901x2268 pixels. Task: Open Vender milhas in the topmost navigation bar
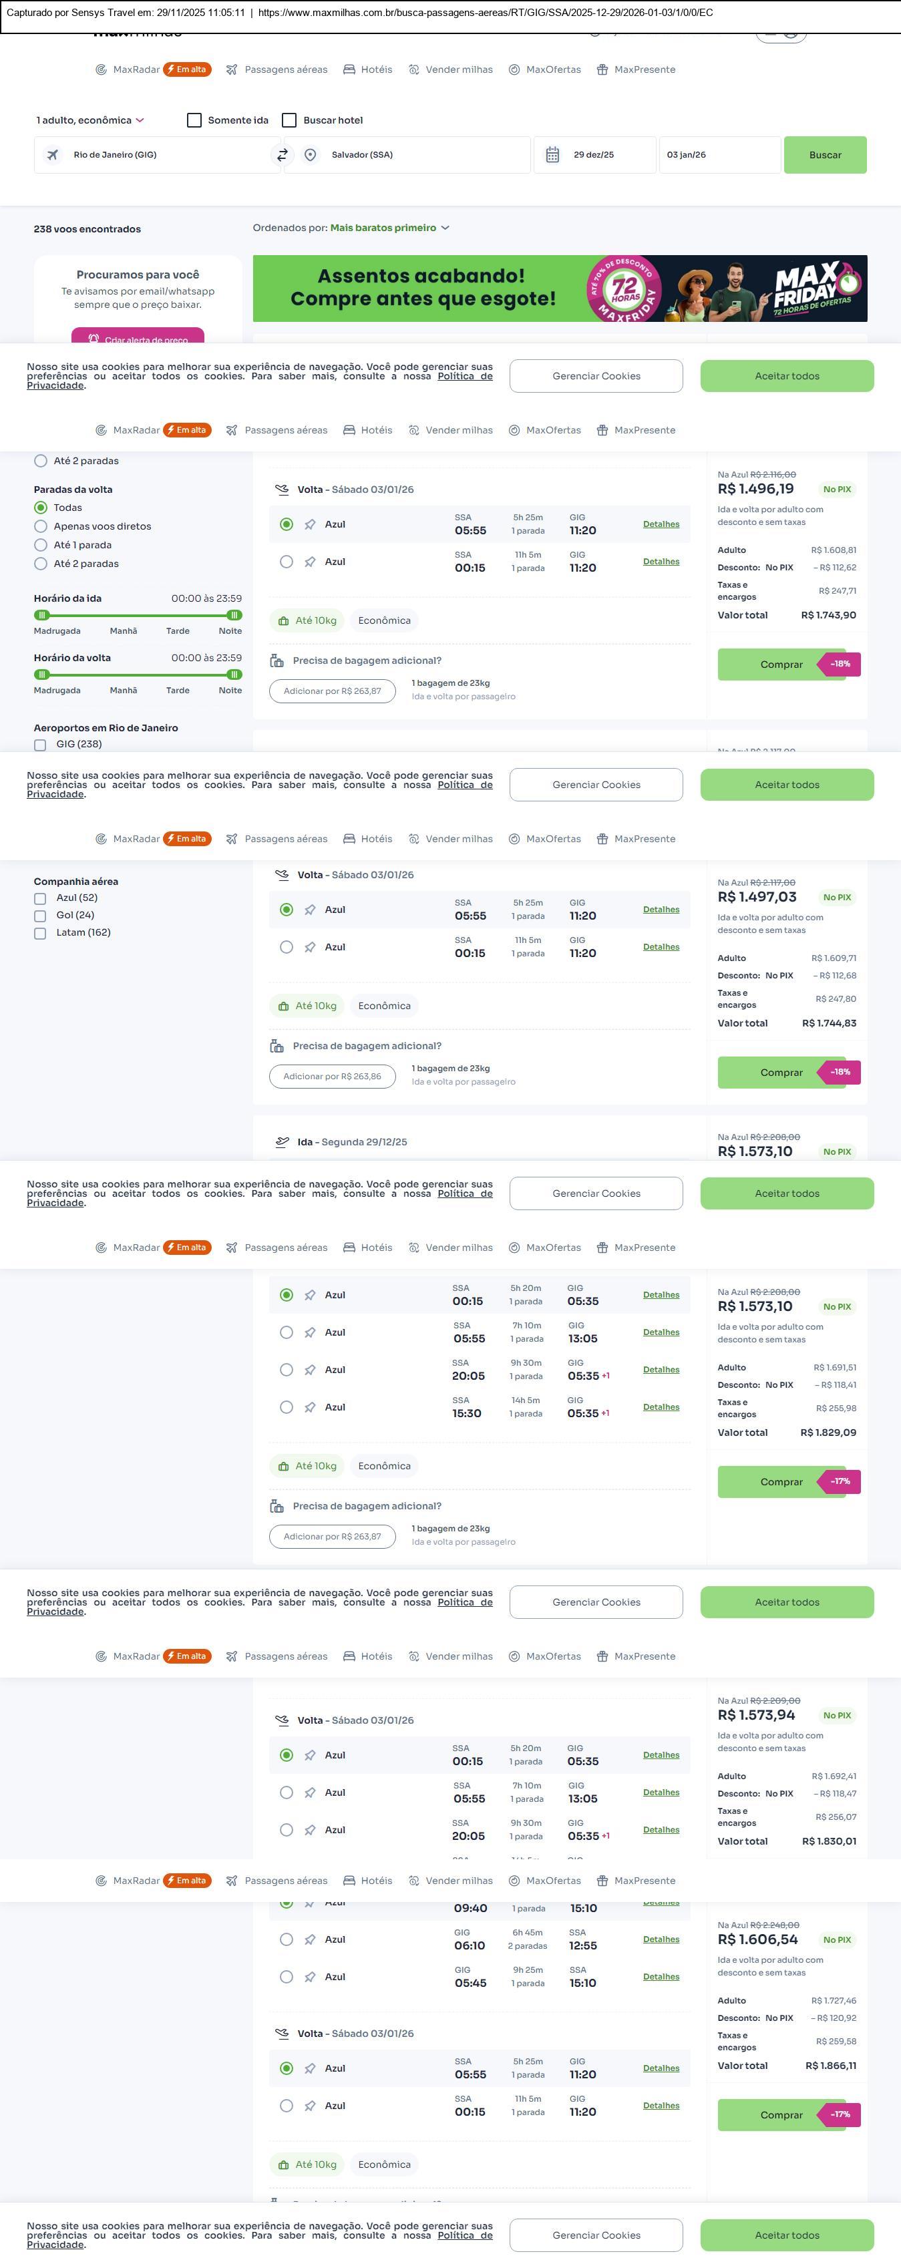pos(450,69)
